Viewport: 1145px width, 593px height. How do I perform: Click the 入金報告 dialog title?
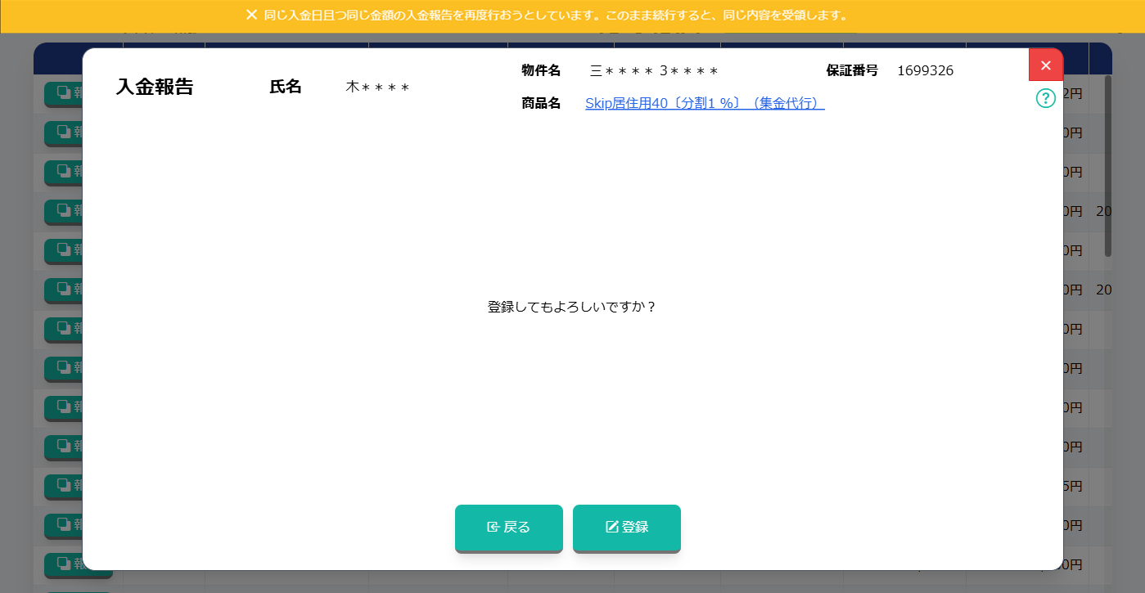click(x=155, y=88)
